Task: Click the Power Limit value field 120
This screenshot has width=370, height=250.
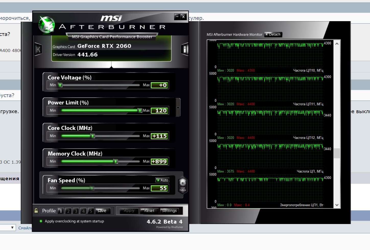Action: click(x=160, y=111)
